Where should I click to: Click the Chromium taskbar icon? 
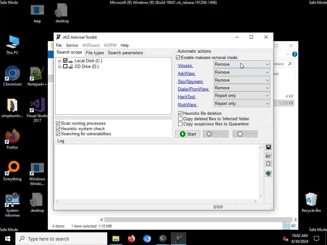coord(147,239)
